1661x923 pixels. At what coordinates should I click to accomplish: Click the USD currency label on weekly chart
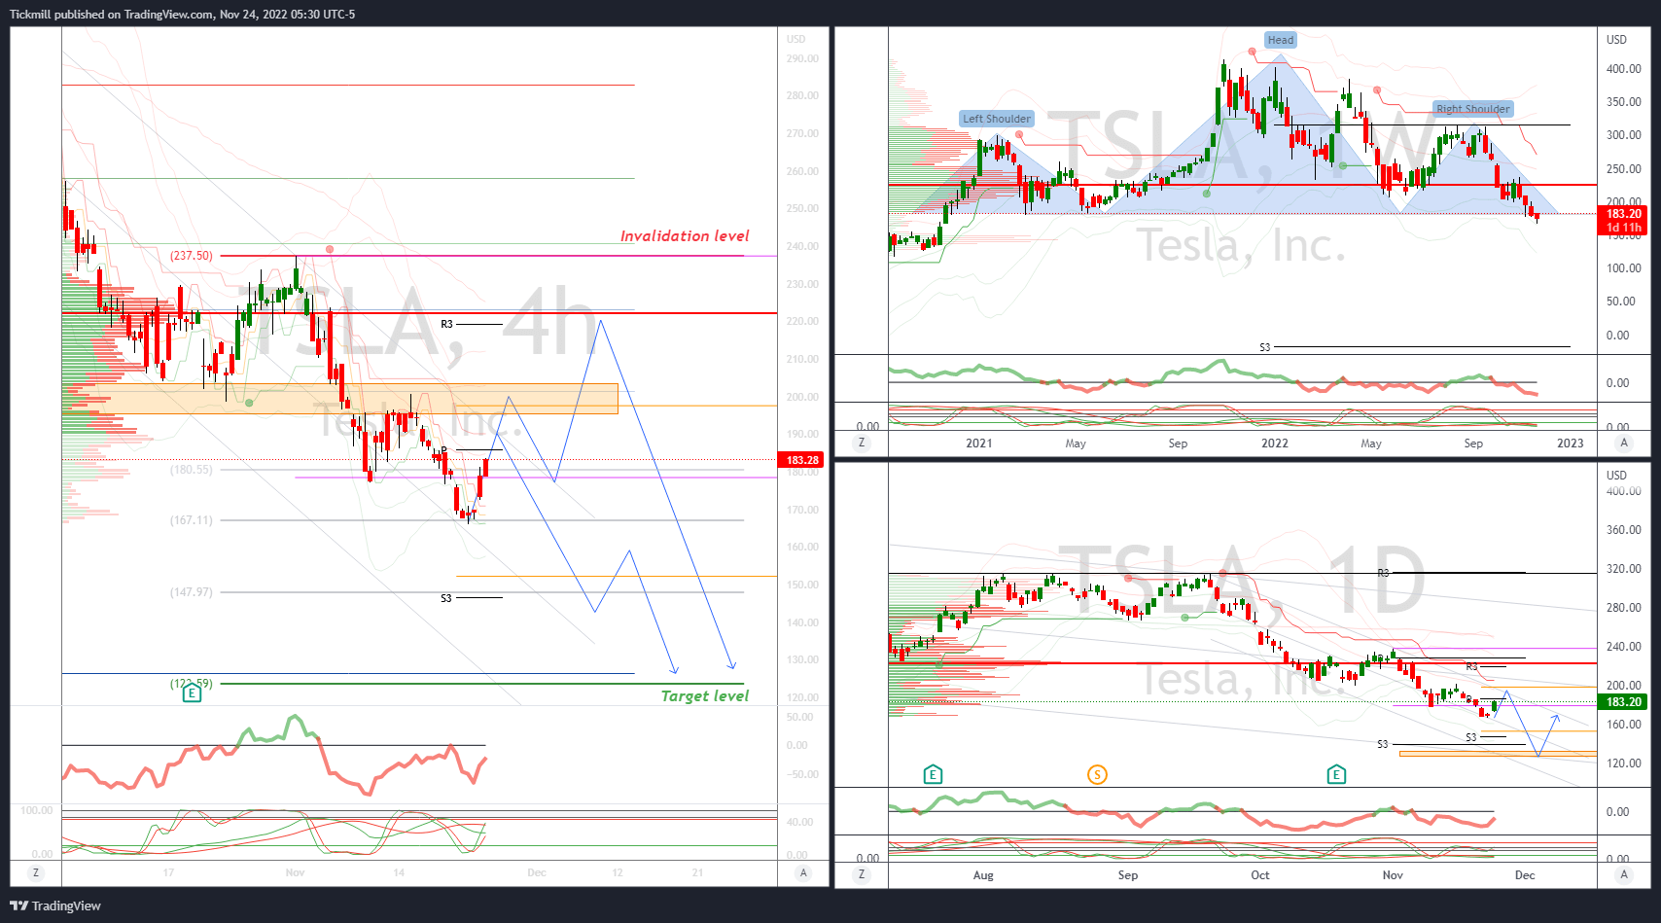[1616, 39]
